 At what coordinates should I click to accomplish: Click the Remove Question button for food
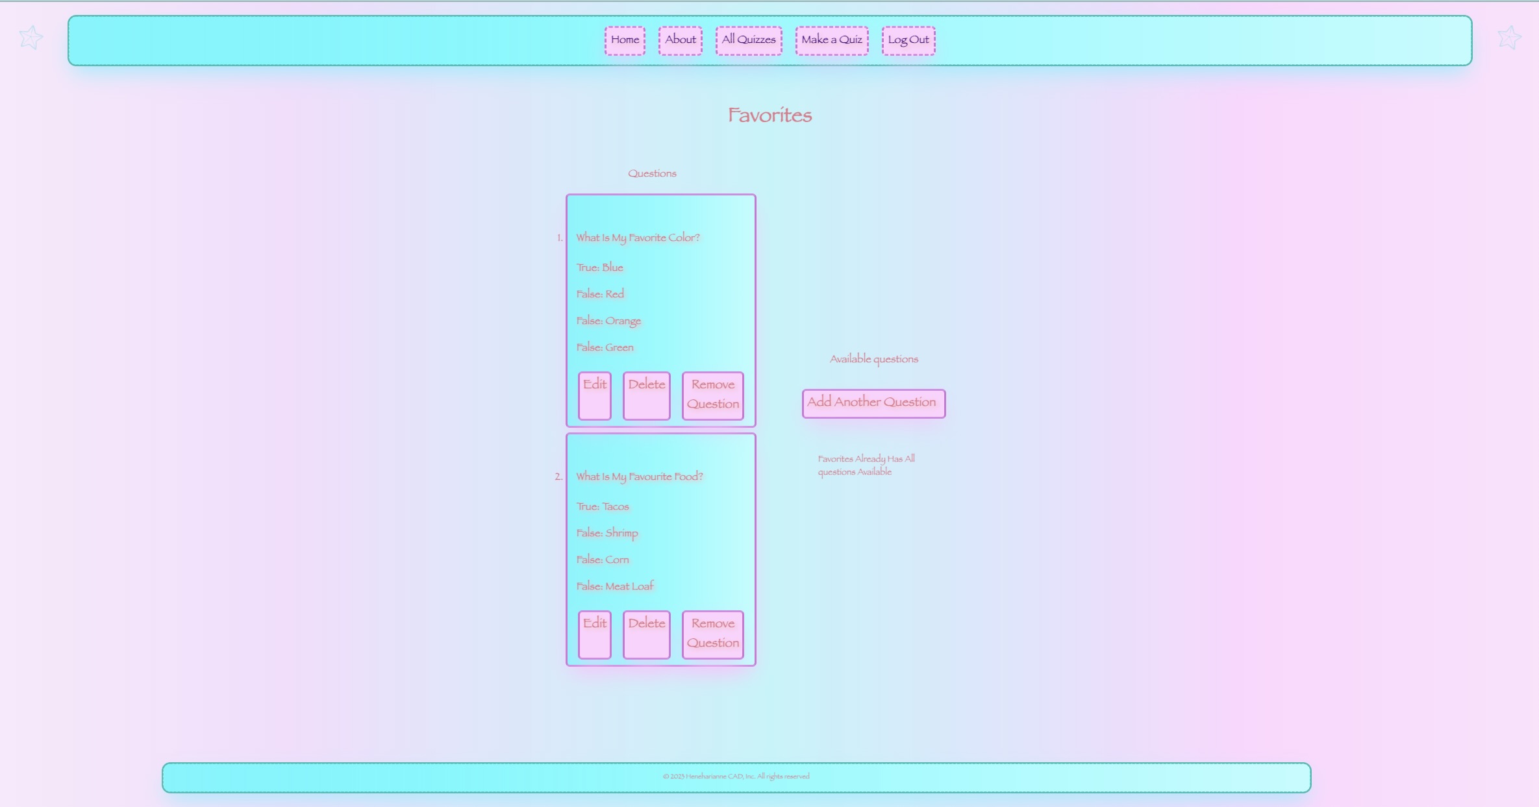(x=712, y=633)
